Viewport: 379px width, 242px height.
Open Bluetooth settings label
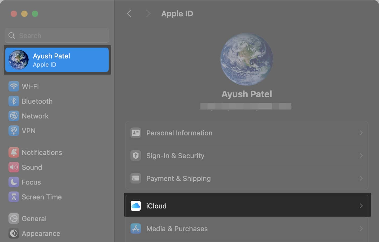coord(37,101)
